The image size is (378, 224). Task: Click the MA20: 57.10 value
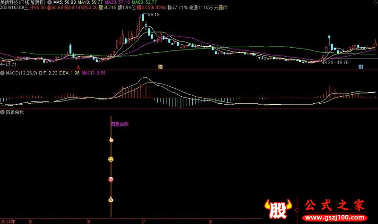(x=117, y=2)
